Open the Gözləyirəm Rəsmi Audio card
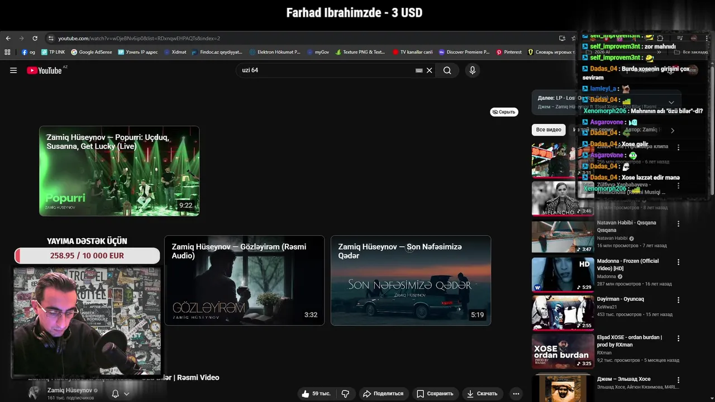Viewport: 715px width, 402px height. click(x=244, y=280)
